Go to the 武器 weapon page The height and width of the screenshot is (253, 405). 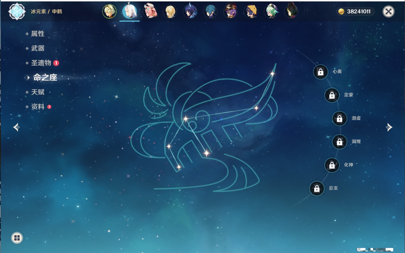pyautogui.click(x=38, y=48)
